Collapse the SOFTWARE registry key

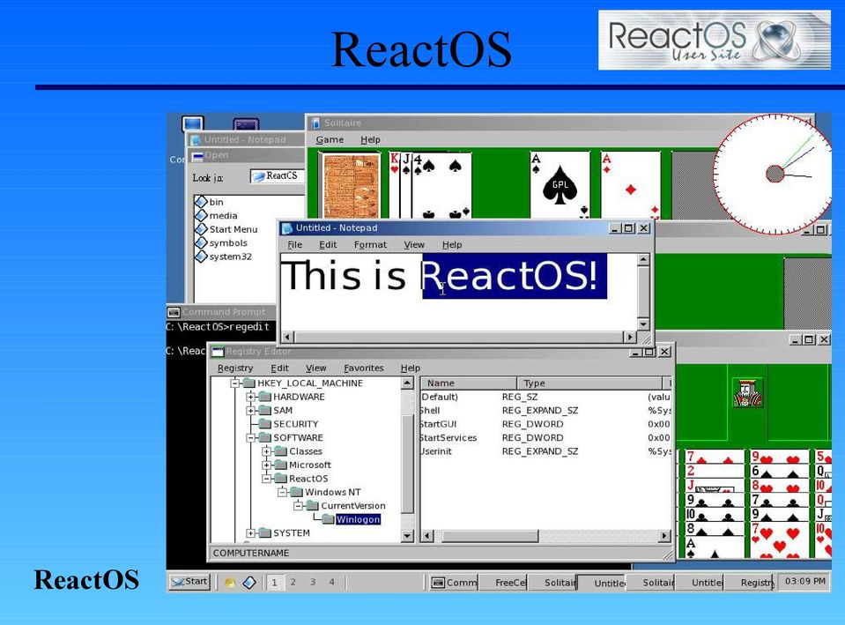(x=250, y=437)
